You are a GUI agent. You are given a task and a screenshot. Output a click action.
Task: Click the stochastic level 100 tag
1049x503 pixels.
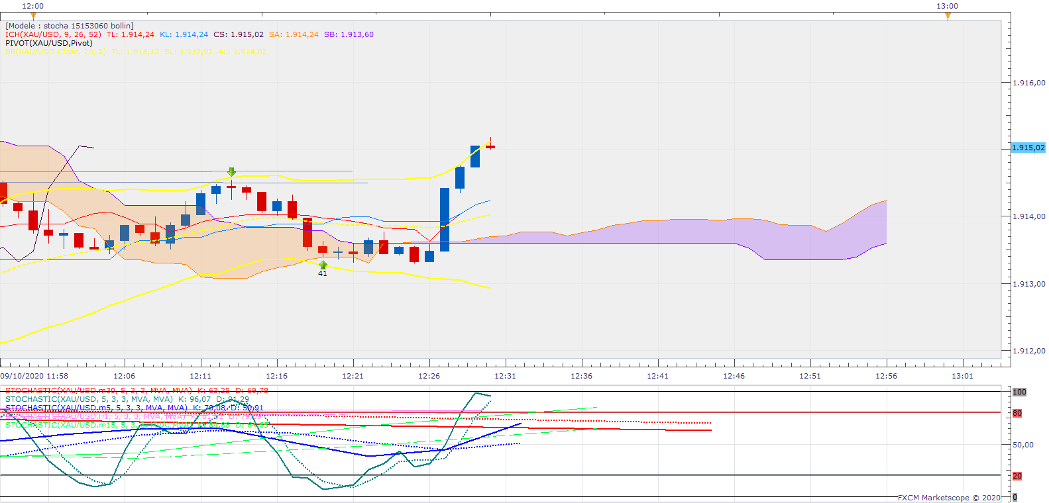pos(1019,392)
